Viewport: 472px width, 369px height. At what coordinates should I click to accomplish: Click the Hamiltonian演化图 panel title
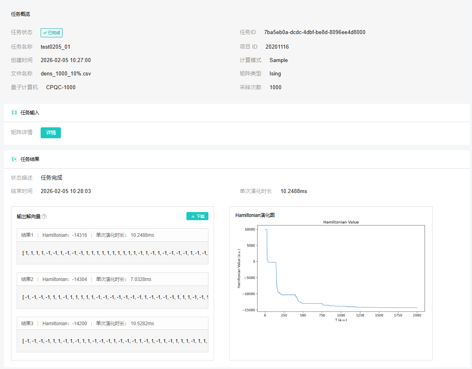tap(255, 215)
